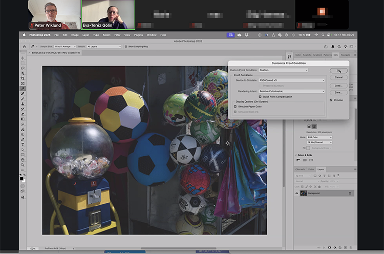Switch to the Channels tab
This screenshot has width=384, height=254.
pyautogui.click(x=300, y=169)
